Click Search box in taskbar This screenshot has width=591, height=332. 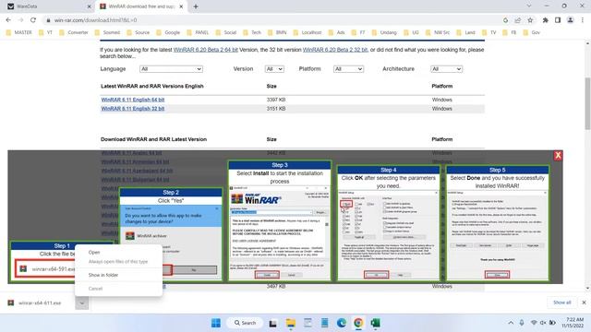(245, 323)
